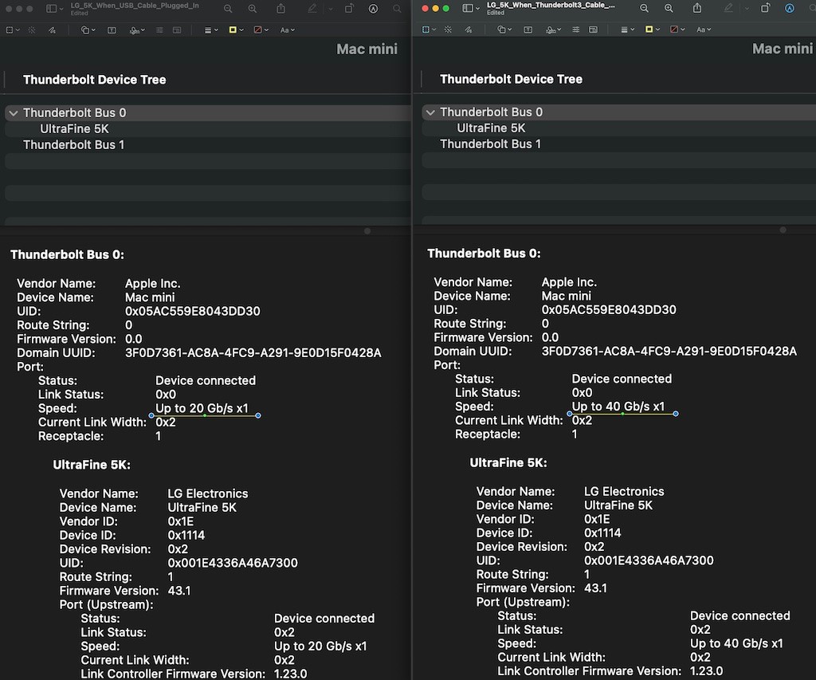Open search in USB Cable window
Image resolution: width=816 pixels, height=680 pixels.
tap(397, 8)
